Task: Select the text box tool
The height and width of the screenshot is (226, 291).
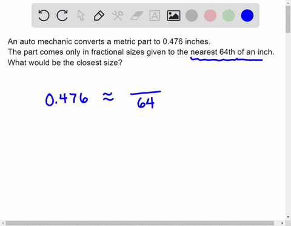Action: click(x=155, y=16)
